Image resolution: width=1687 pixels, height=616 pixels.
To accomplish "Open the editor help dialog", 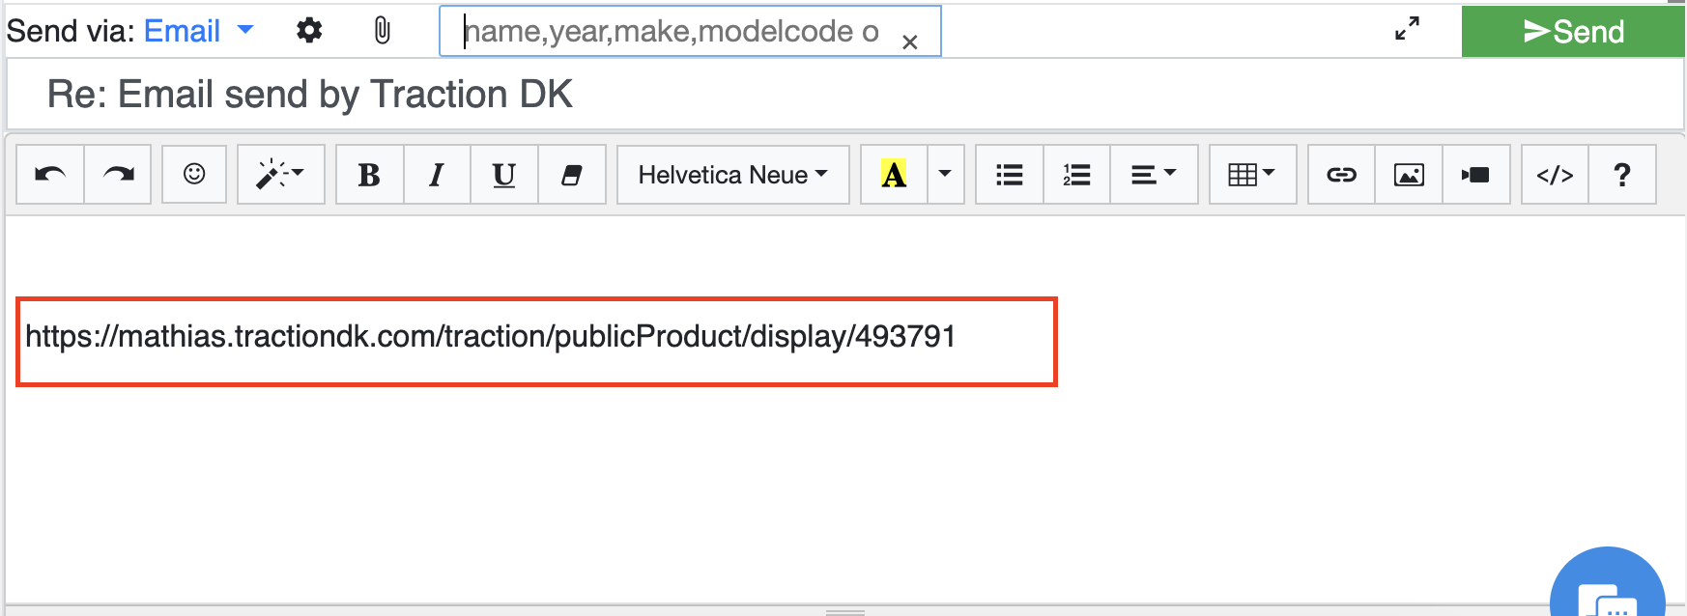I will pyautogui.click(x=1622, y=175).
